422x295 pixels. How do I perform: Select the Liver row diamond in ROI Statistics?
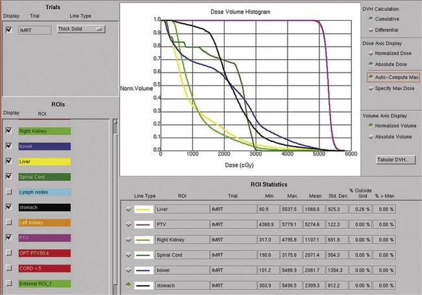click(128, 209)
